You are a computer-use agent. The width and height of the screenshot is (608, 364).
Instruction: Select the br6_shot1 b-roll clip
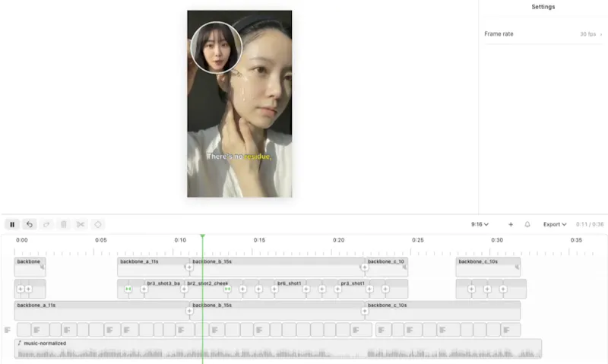(x=290, y=289)
